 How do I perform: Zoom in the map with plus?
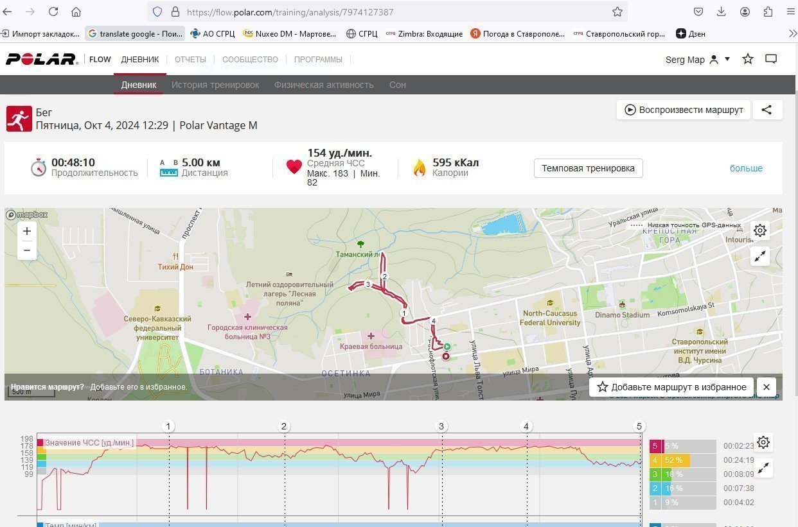27,231
